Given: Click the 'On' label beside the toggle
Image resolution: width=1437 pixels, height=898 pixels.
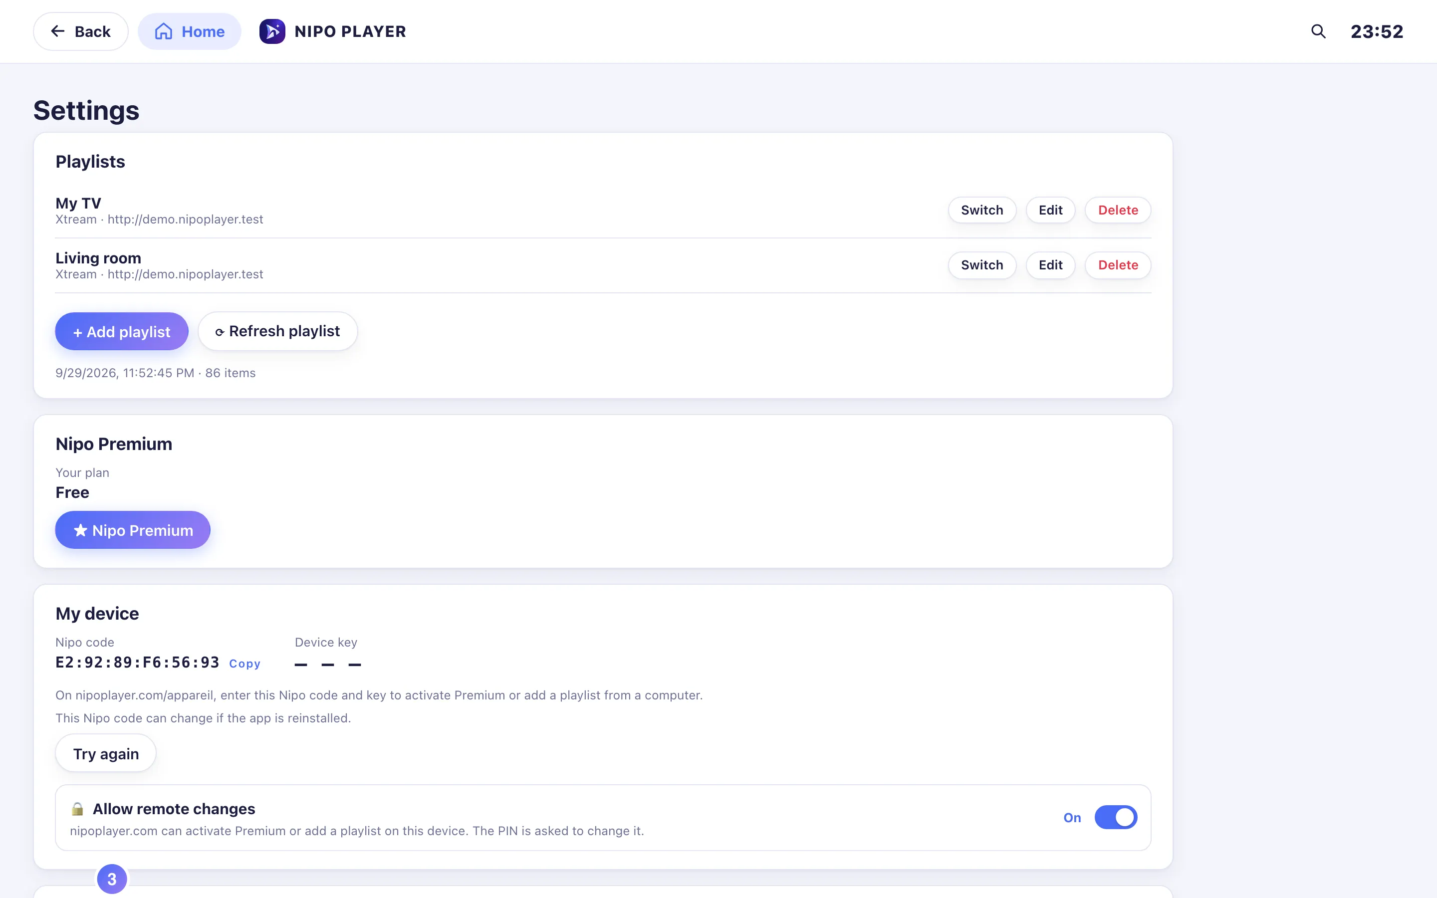Looking at the screenshot, I should (x=1072, y=818).
